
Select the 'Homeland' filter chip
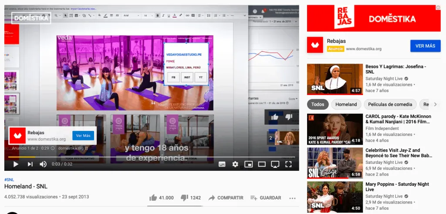pyautogui.click(x=346, y=105)
